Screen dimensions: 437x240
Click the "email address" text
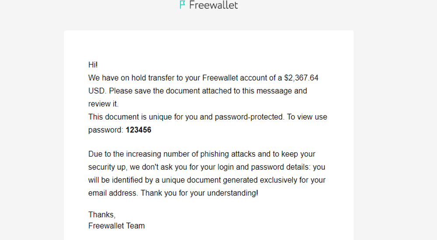[x=112, y=193]
